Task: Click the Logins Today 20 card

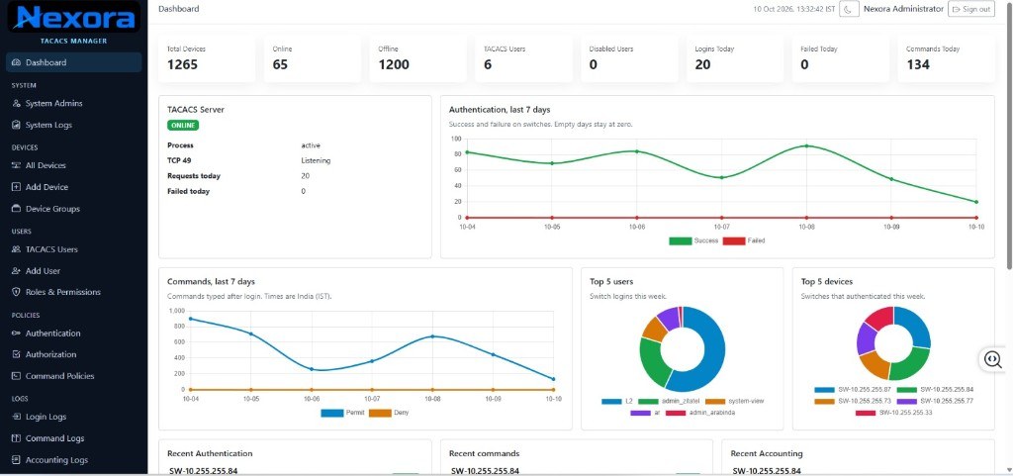Action: click(x=735, y=58)
